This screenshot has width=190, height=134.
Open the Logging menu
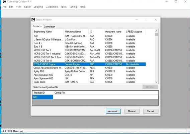click(x=38, y=7)
